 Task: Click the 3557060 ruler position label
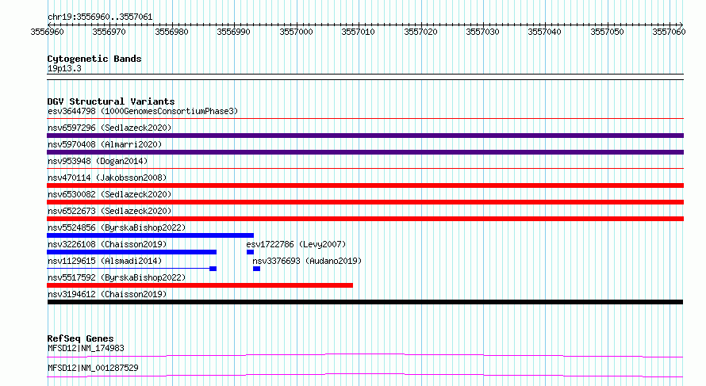click(669, 32)
